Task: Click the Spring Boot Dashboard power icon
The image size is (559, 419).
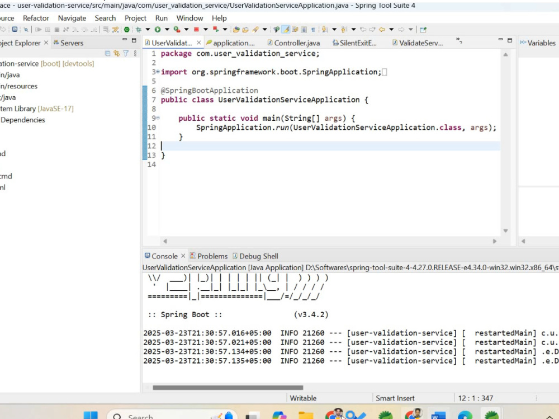Action: (126, 30)
